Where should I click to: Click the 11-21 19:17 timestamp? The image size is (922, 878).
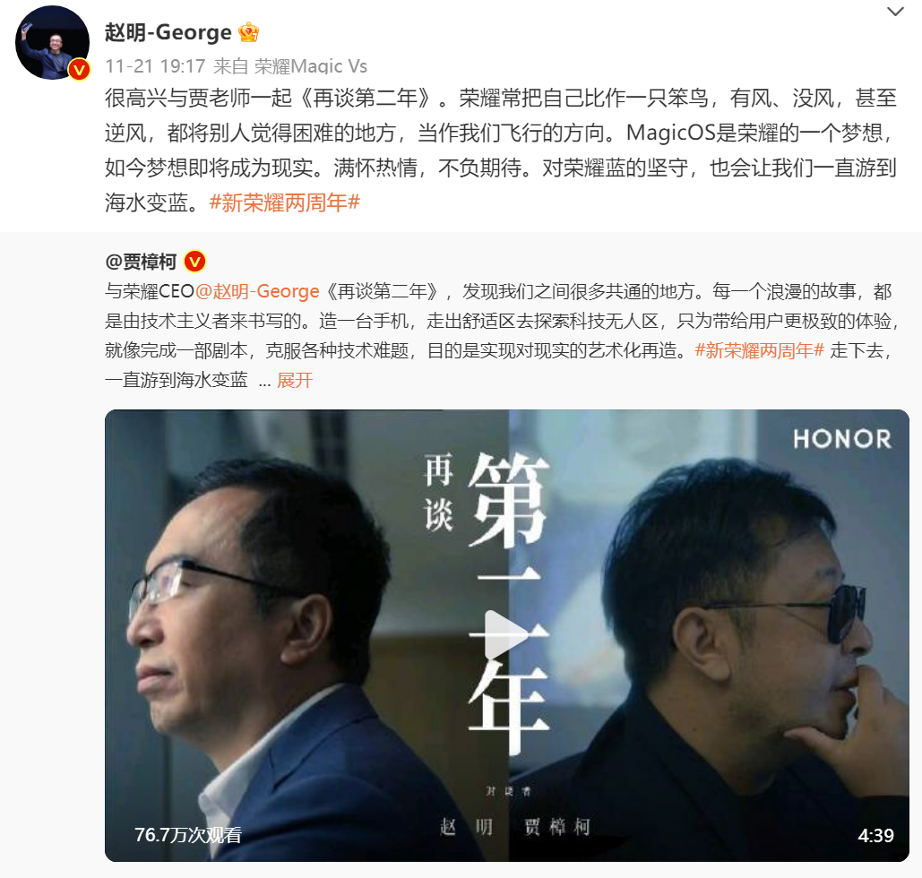pyautogui.click(x=155, y=66)
